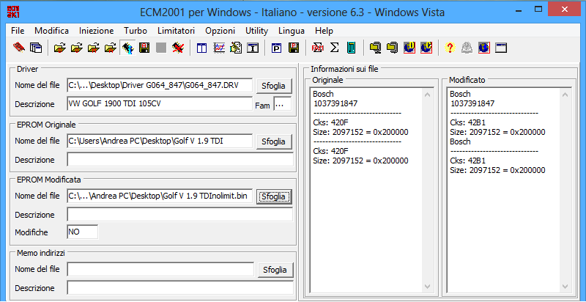Click application icon in title bar
The height and width of the screenshot is (302, 586).
click(13, 12)
